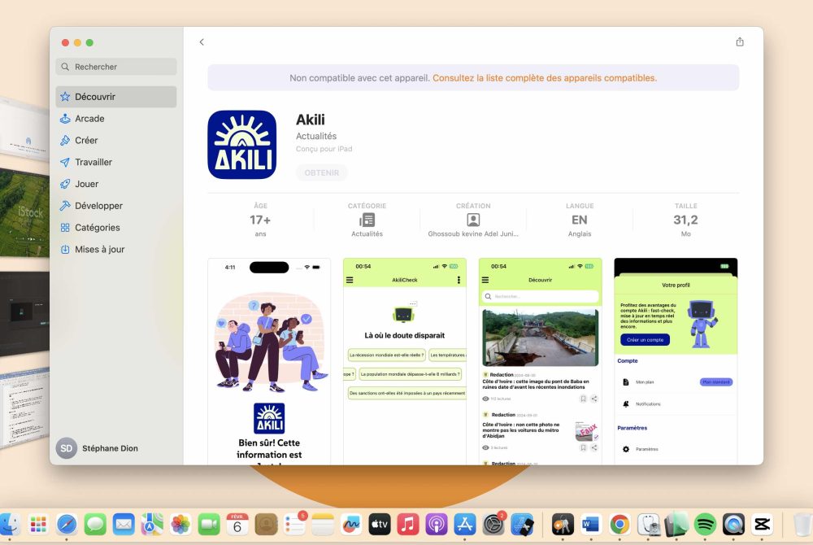Image resolution: width=813 pixels, height=545 pixels.
Task: Click the Conçu pour iPad label
Action: pyautogui.click(x=324, y=150)
